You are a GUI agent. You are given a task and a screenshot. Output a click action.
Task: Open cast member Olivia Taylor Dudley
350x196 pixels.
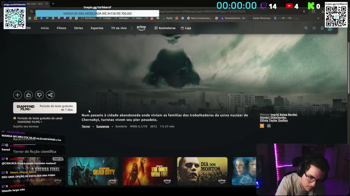pyautogui.click(x=274, y=120)
